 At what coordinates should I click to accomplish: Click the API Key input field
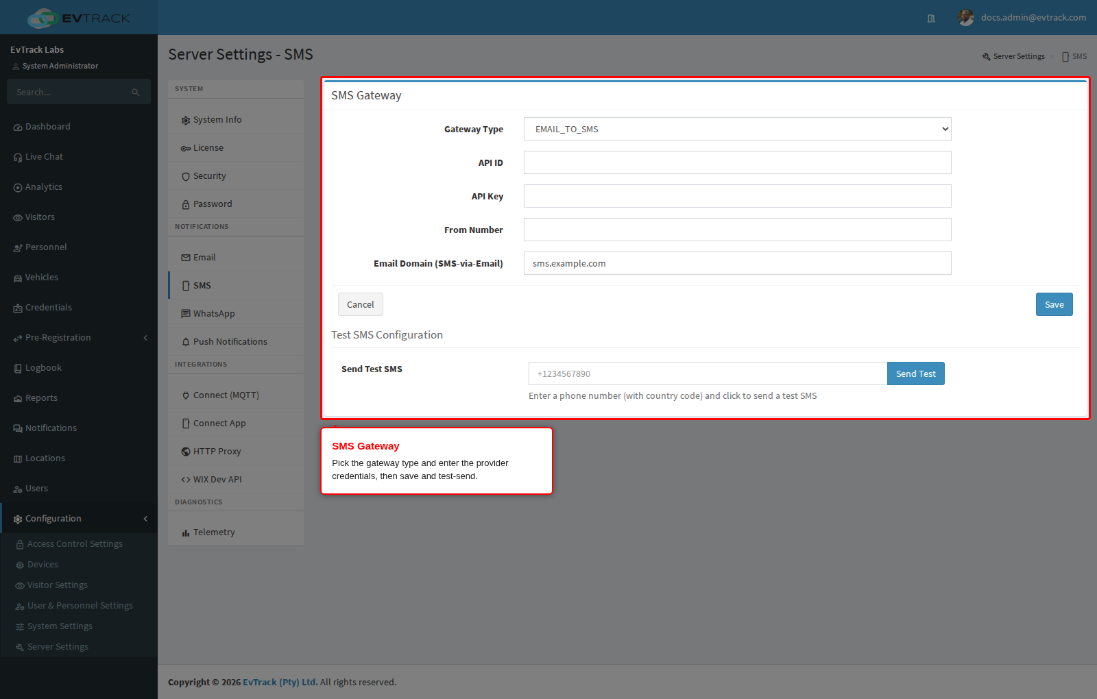pyautogui.click(x=738, y=196)
